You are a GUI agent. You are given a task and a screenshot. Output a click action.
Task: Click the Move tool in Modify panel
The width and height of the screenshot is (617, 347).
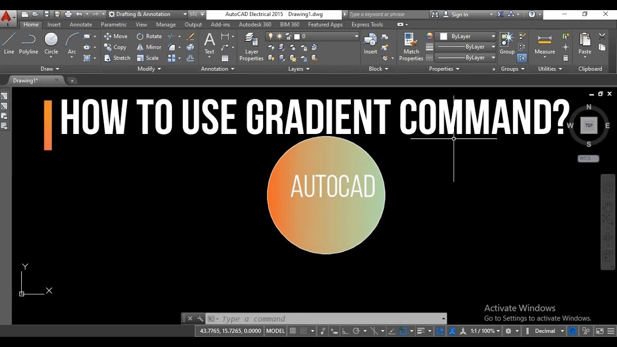point(116,36)
